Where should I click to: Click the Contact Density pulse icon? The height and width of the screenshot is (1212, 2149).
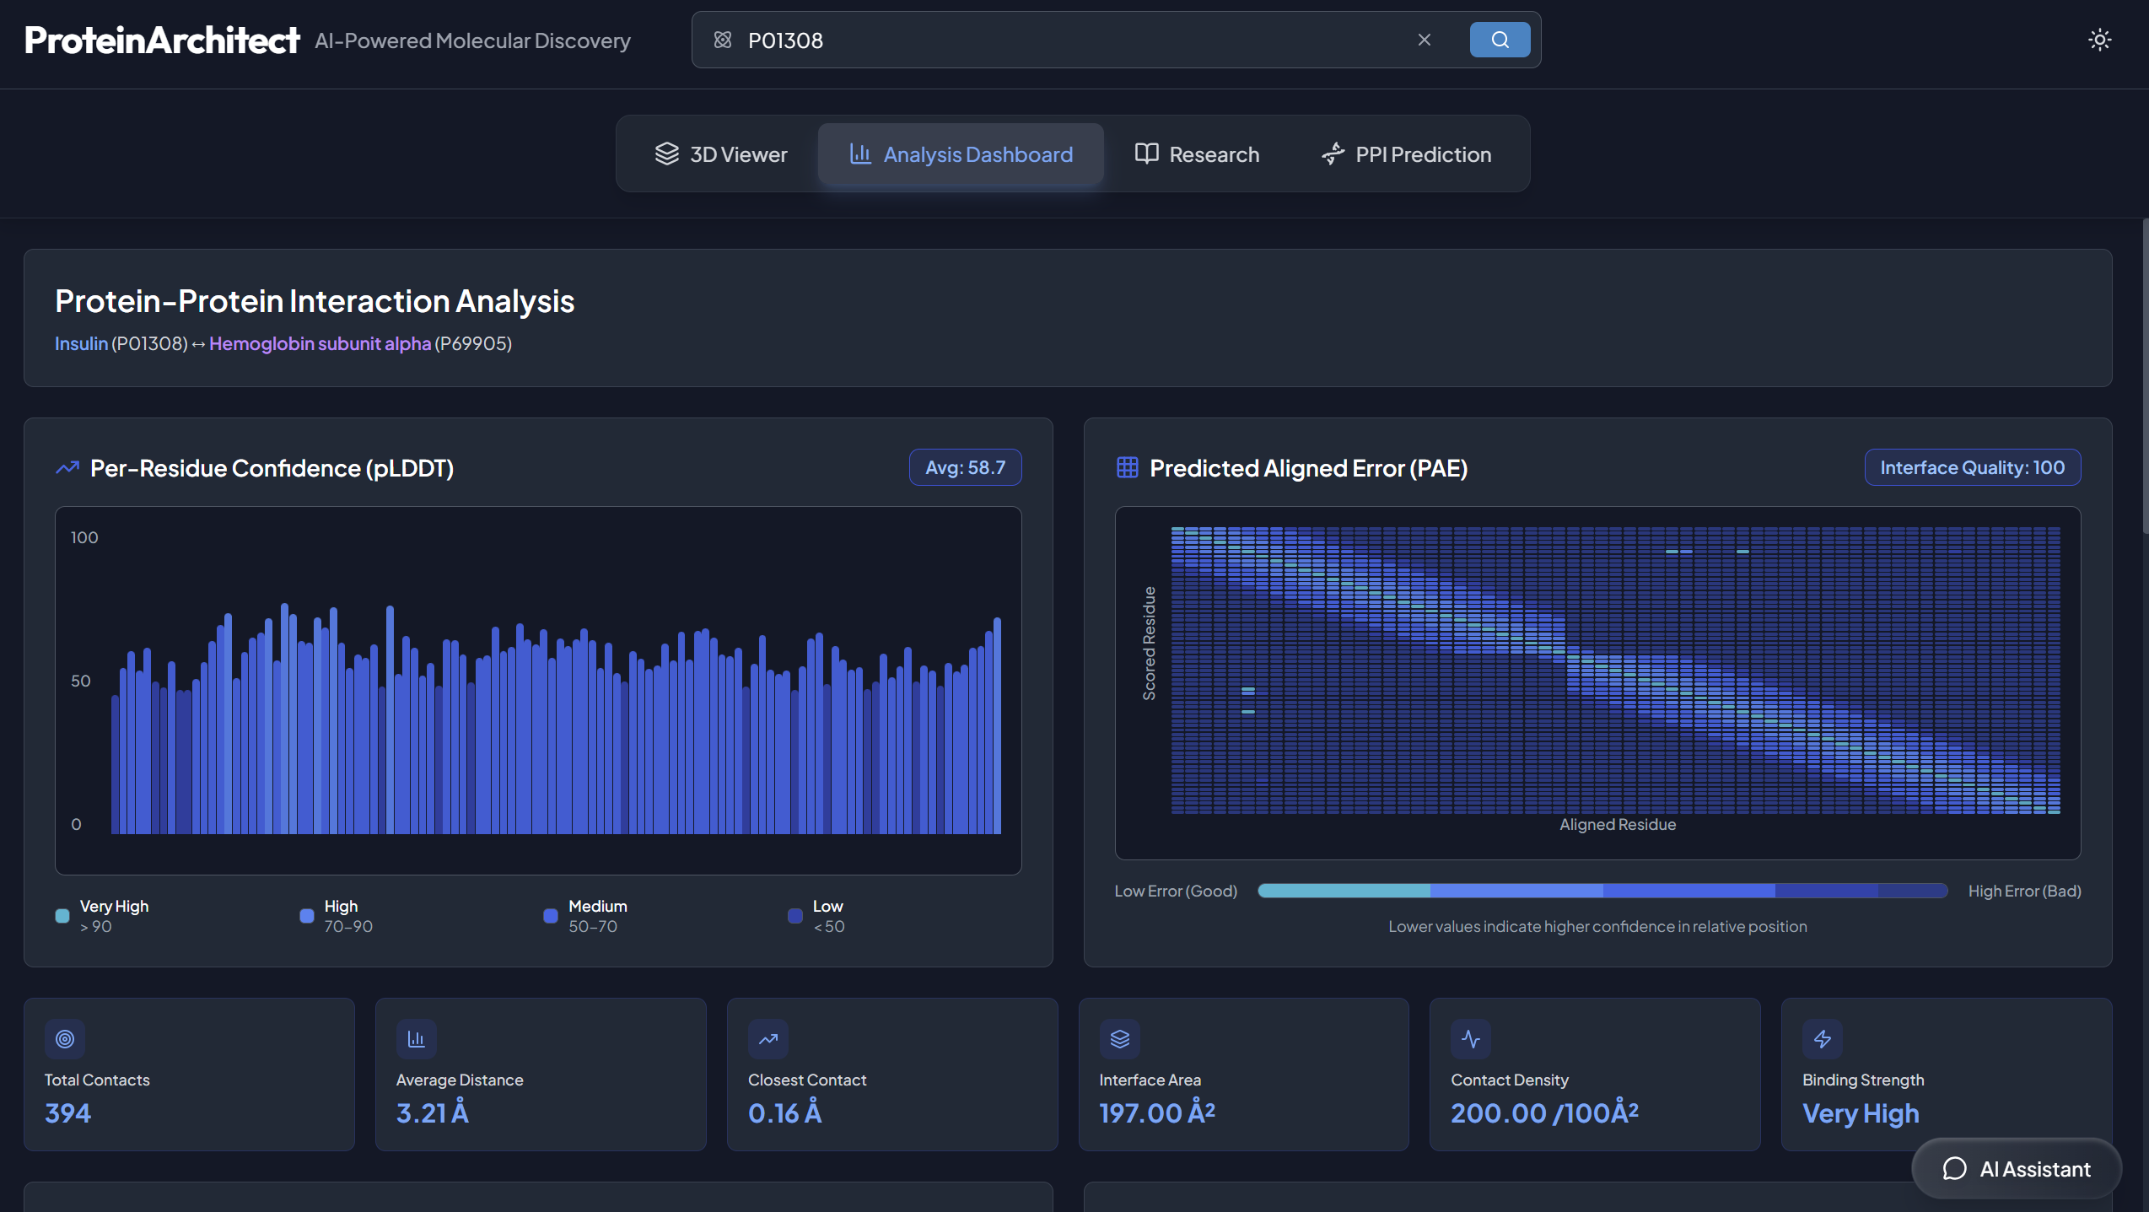tap(1471, 1039)
